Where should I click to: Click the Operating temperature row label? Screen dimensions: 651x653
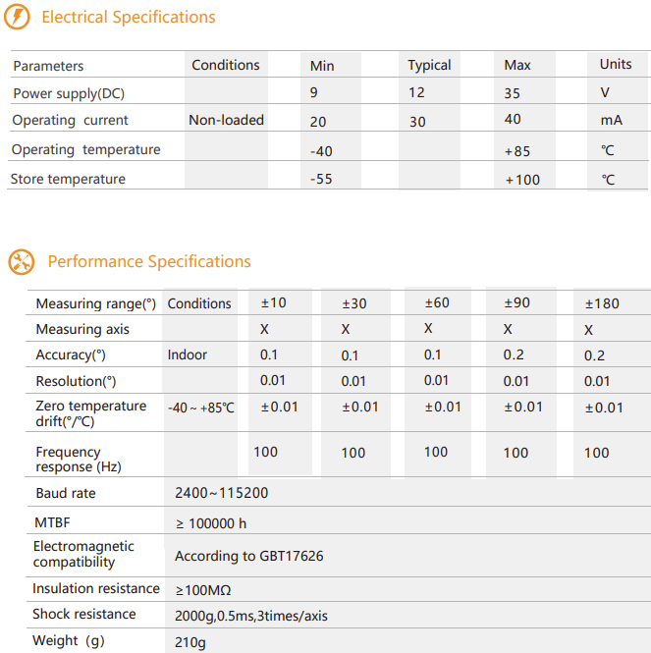click(x=85, y=149)
